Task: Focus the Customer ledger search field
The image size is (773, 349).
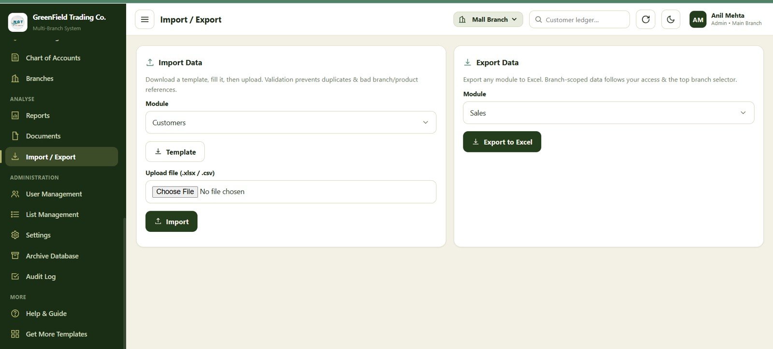Action: pyautogui.click(x=579, y=20)
